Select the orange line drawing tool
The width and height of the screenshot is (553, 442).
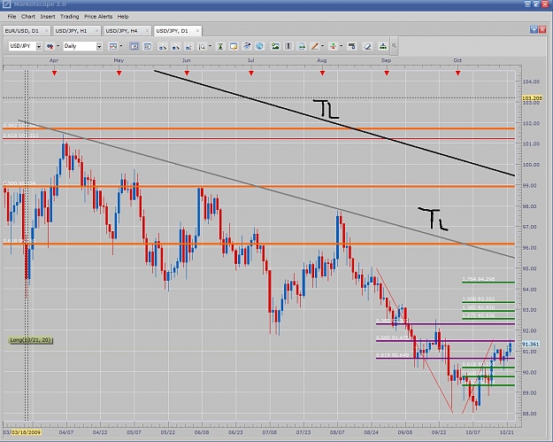click(314, 46)
